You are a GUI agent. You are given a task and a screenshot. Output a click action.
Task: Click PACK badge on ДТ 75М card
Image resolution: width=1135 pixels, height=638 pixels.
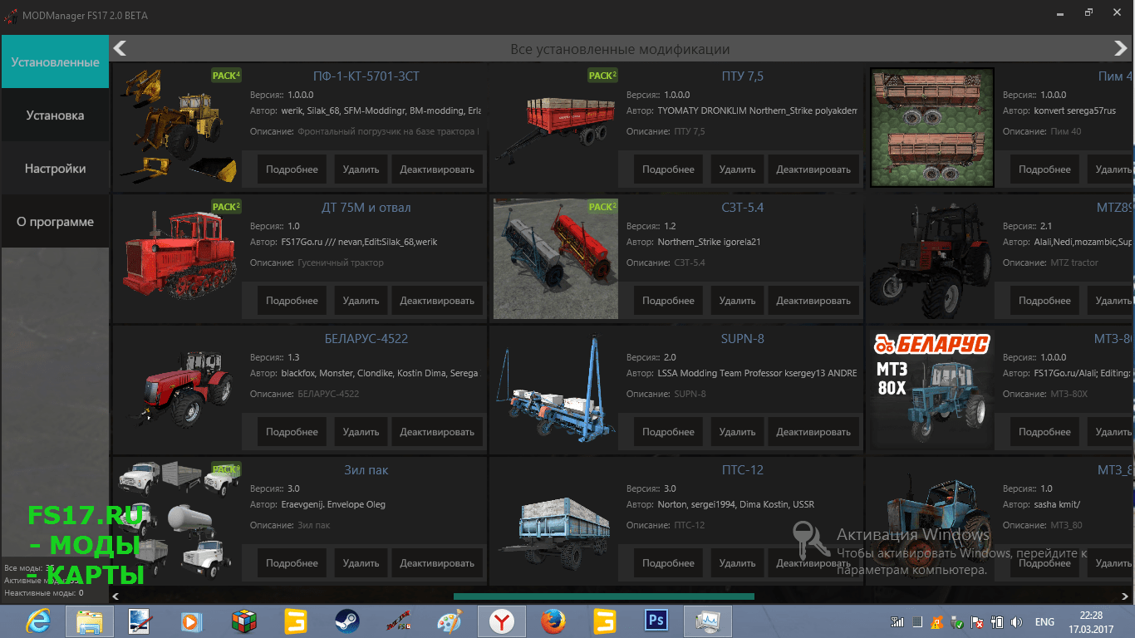226,206
